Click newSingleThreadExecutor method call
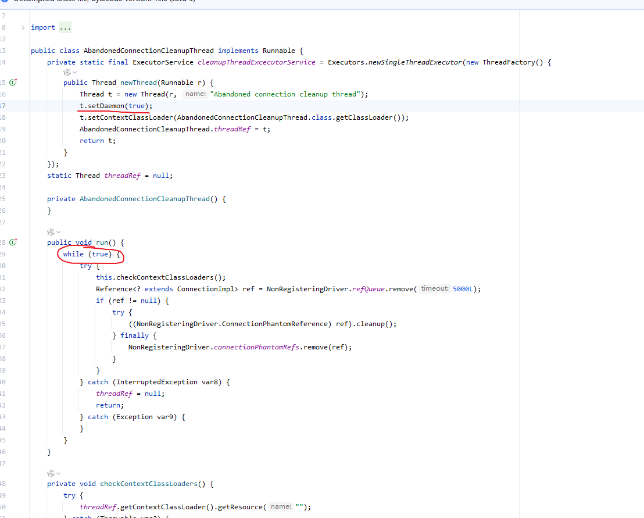This screenshot has width=644, height=518. tap(415, 62)
